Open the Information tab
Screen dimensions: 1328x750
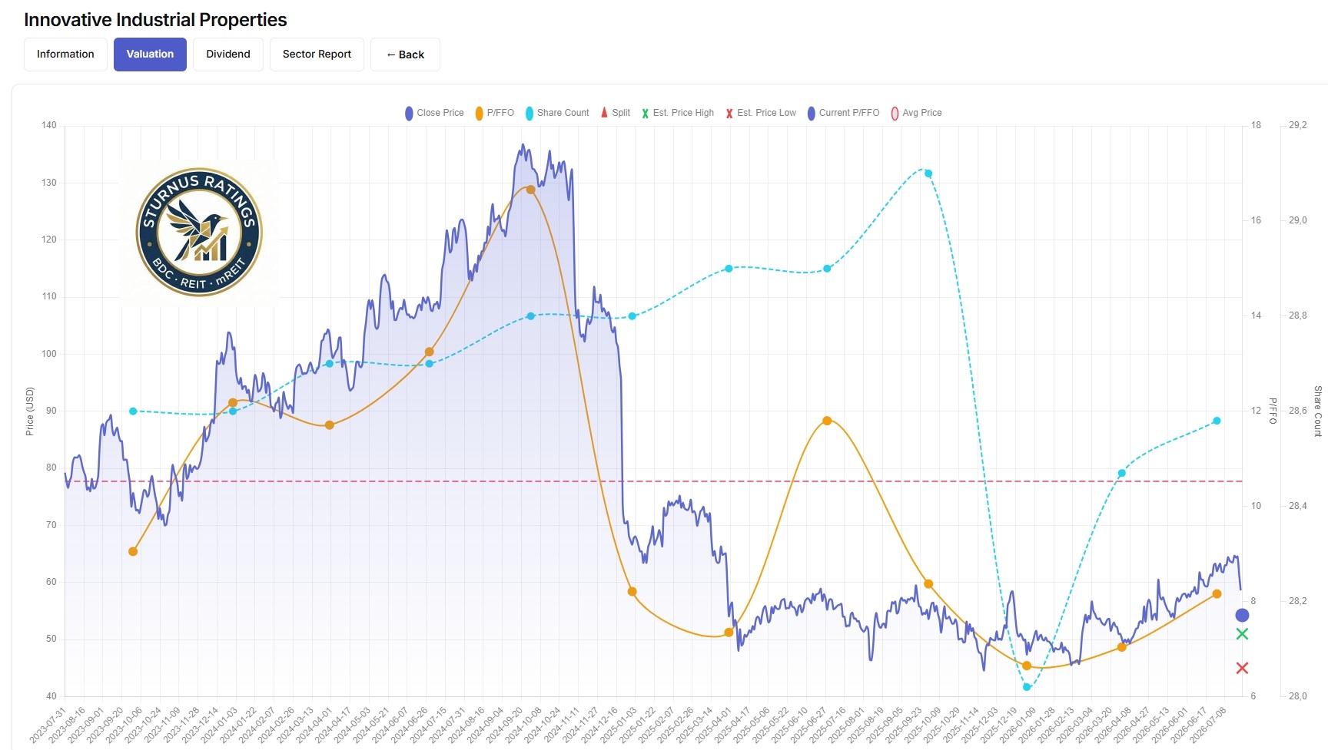(x=65, y=55)
